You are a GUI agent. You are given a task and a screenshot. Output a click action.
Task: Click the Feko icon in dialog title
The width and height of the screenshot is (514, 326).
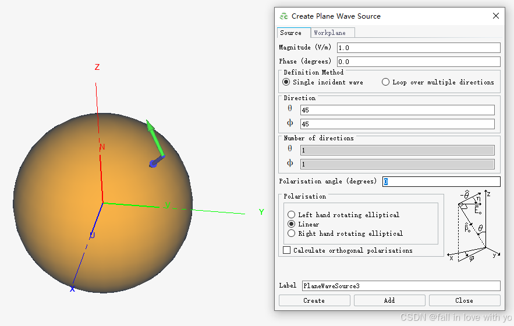coord(283,16)
